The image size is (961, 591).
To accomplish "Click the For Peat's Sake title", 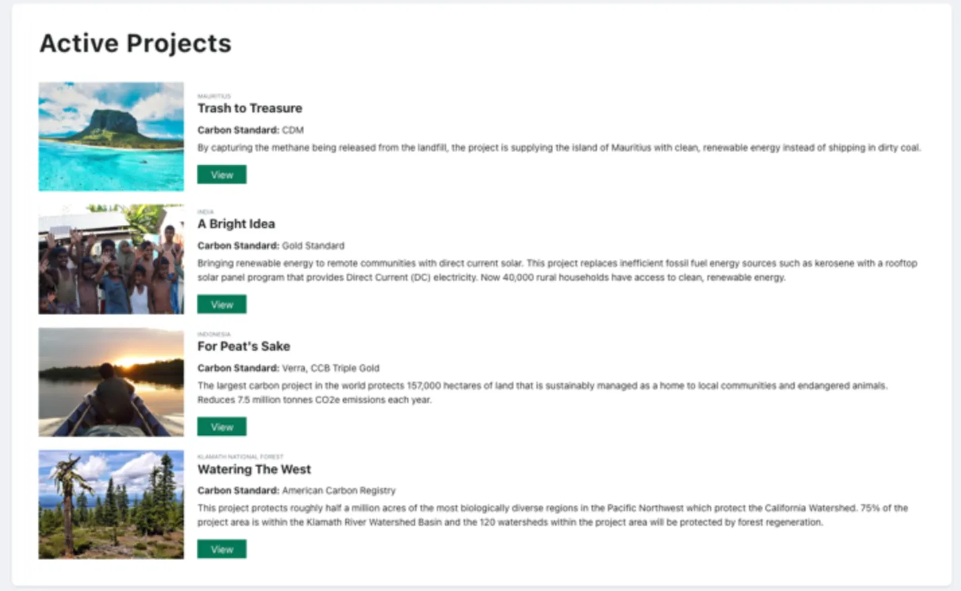I will click(244, 347).
